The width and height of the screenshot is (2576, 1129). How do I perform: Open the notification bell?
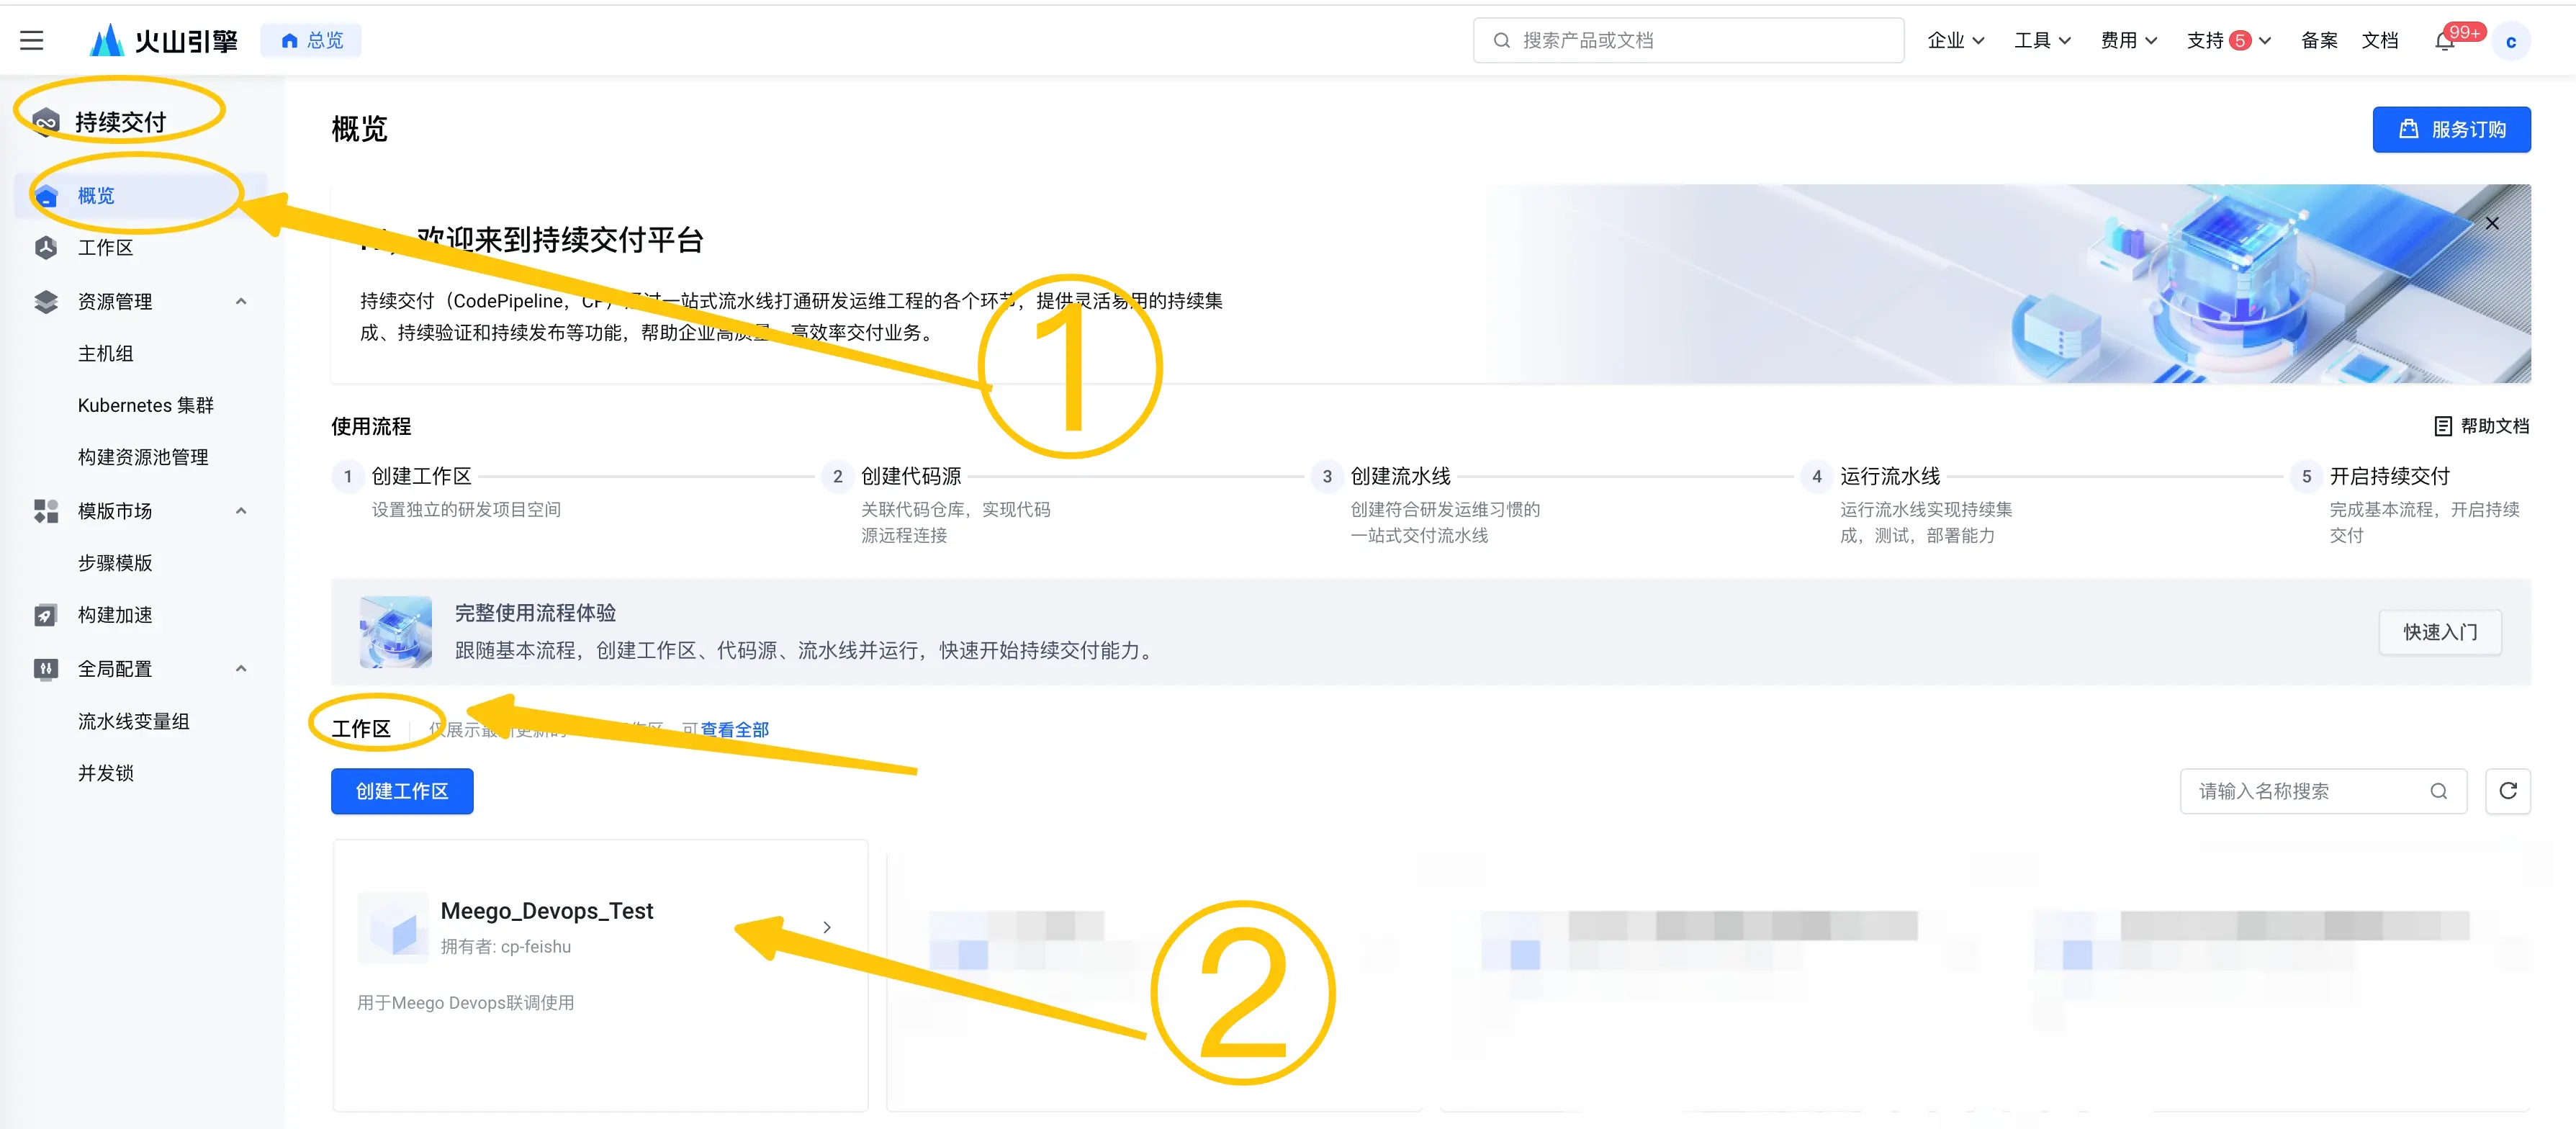click(x=2444, y=41)
